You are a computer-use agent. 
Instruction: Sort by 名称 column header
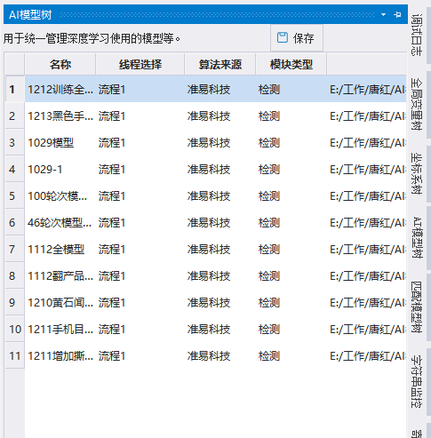click(60, 64)
